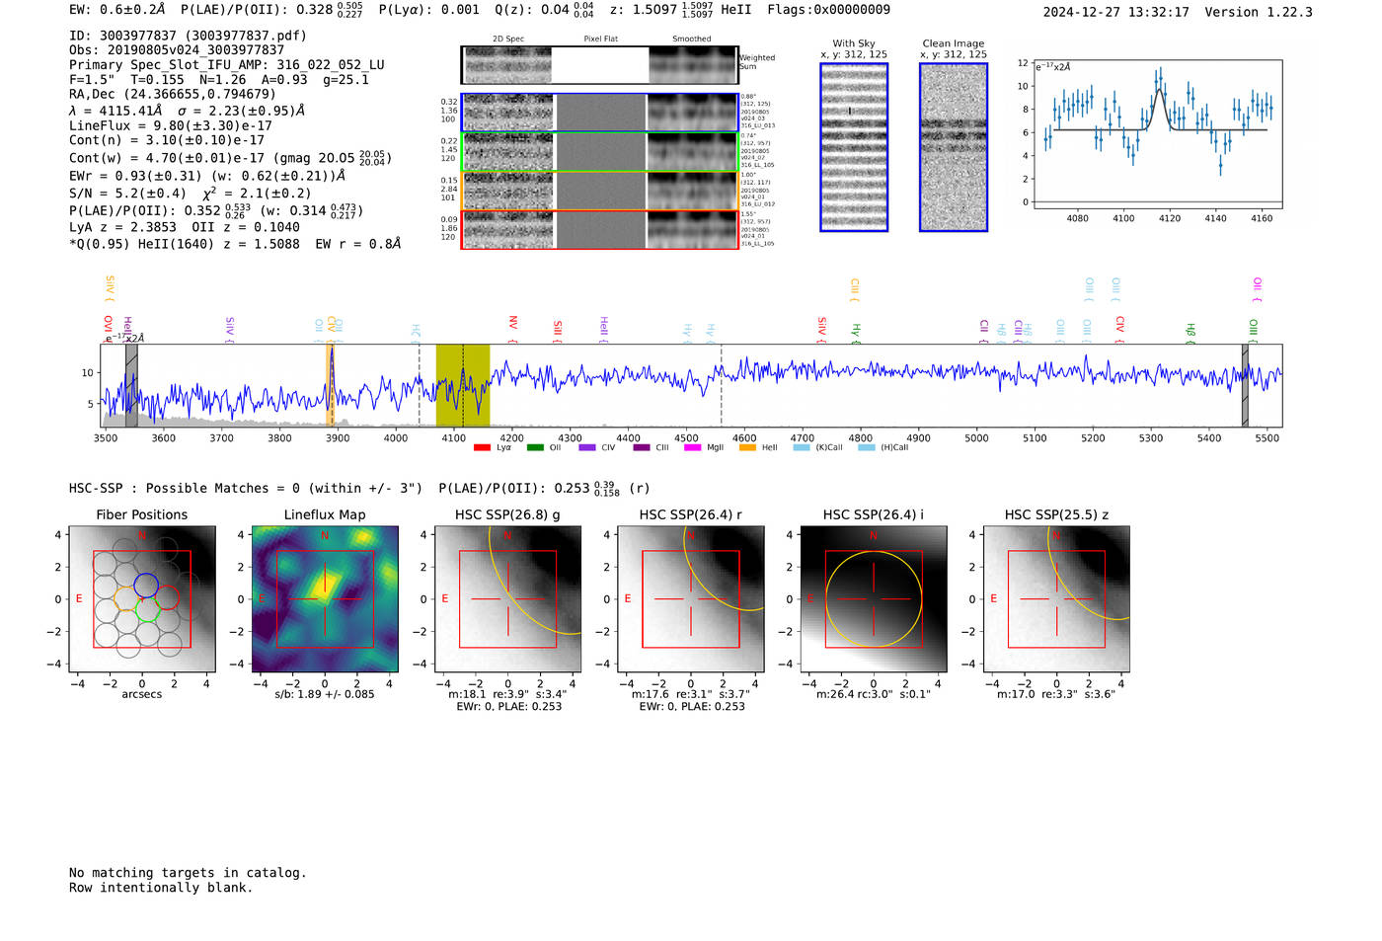Click the "No matching targets in catalog." text
The image size is (1382, 941).
click(188, 873)
